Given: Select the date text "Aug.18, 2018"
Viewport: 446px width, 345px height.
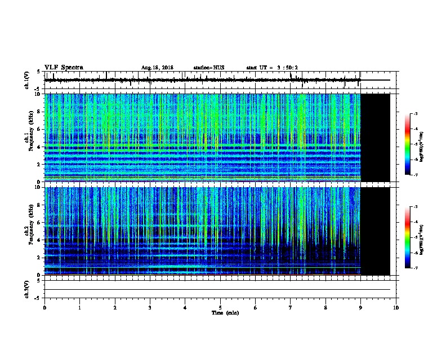Looking at the screenshot, I should click(157, 68).
